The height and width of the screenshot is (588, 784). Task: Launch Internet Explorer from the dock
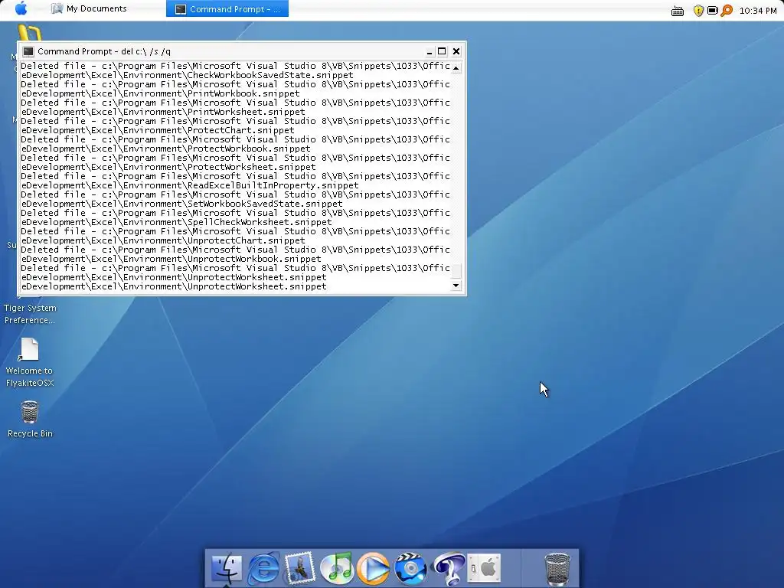click(263, 569)
